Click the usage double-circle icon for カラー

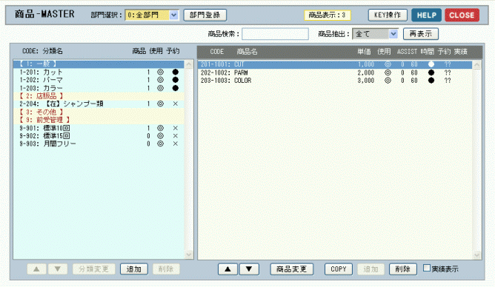(x=160, y=88)
